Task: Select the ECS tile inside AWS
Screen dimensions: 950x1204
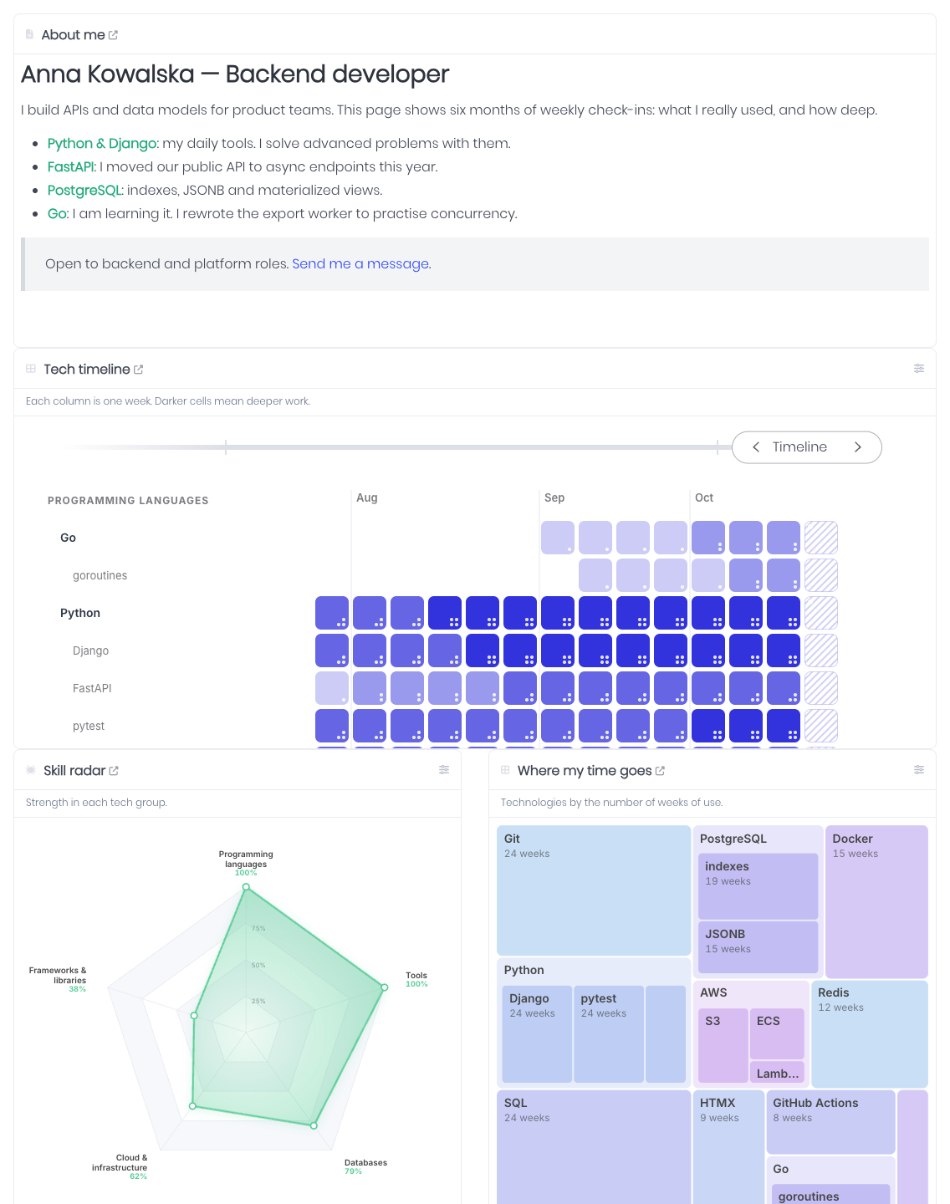Action: coord(777,1033)
